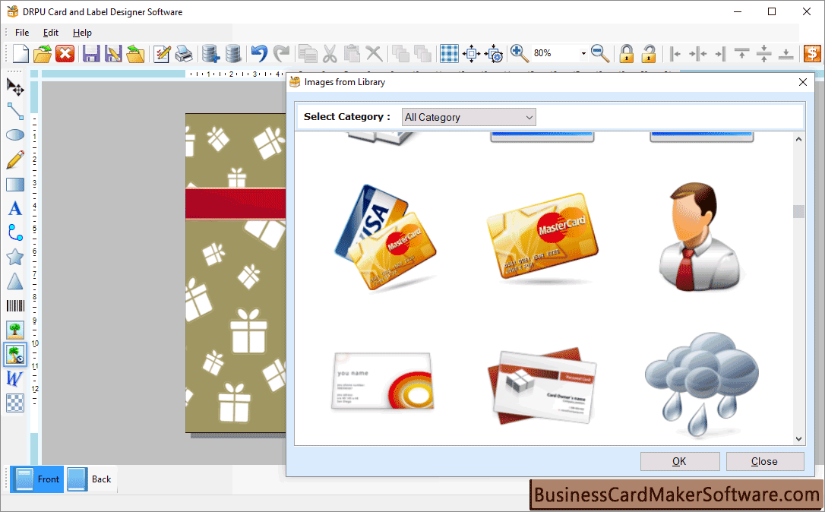Select the businessman avatar image
Viewport: 825px width, 512px height.
pyautogui.click(x=701, y=236)
